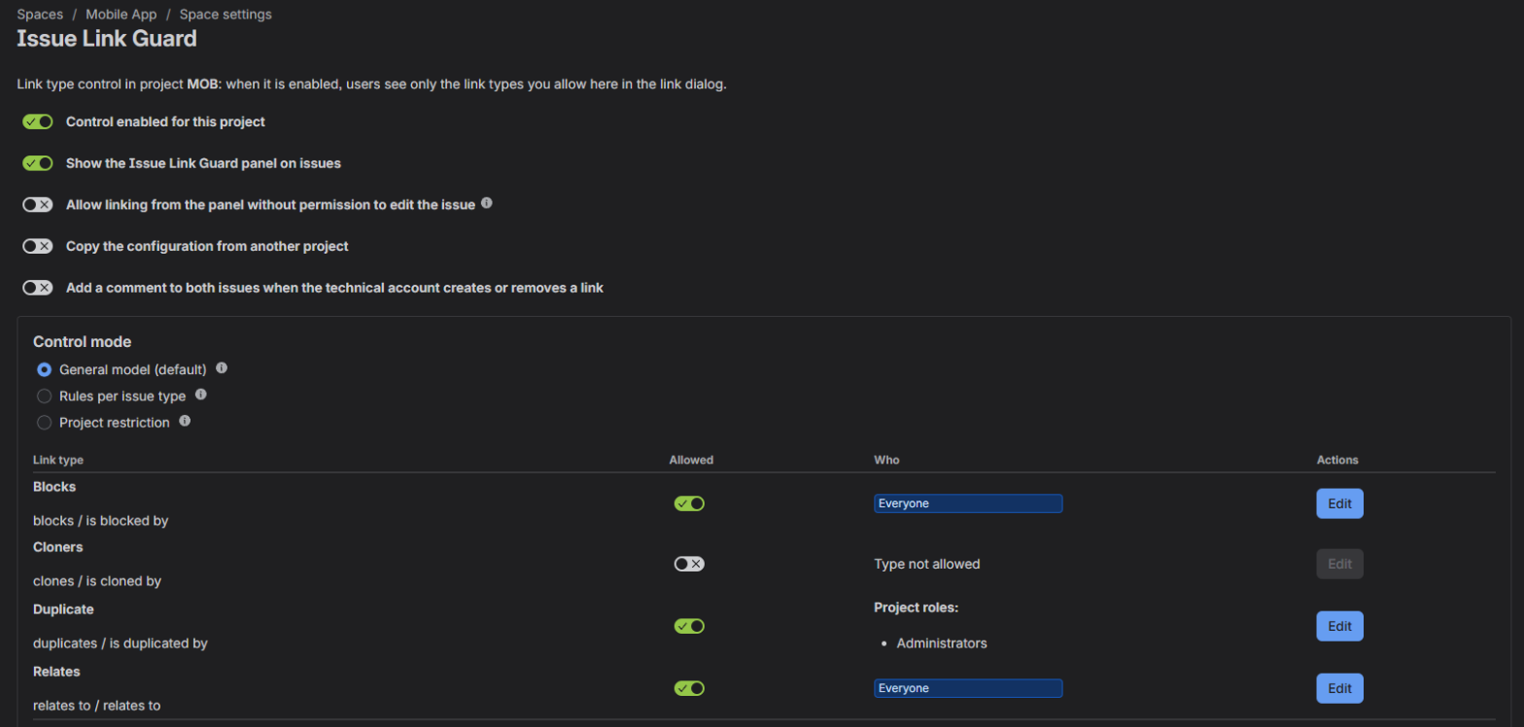Toggle Duplicate link type allowed switch
The width and height of the screenshot is (1524, 727).
pyautogui.click(x=689, y=626)
